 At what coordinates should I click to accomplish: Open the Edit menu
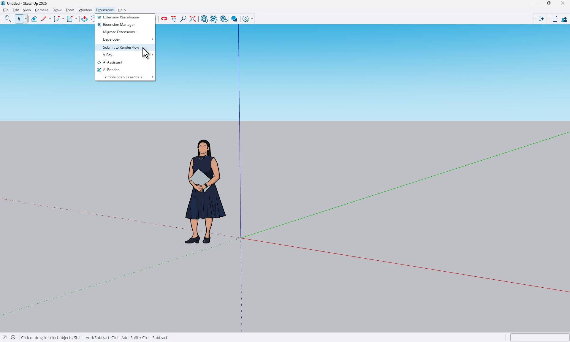(16, 10)
